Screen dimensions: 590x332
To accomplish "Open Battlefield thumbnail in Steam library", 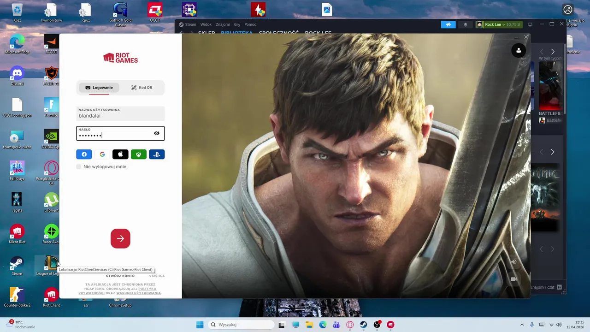I will tap(551, 85).
